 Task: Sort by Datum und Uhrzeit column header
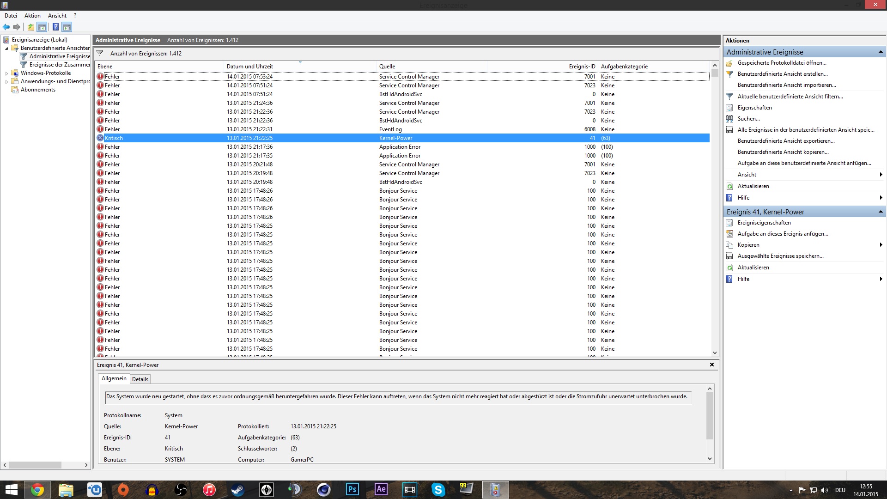(x=249, y=67)
